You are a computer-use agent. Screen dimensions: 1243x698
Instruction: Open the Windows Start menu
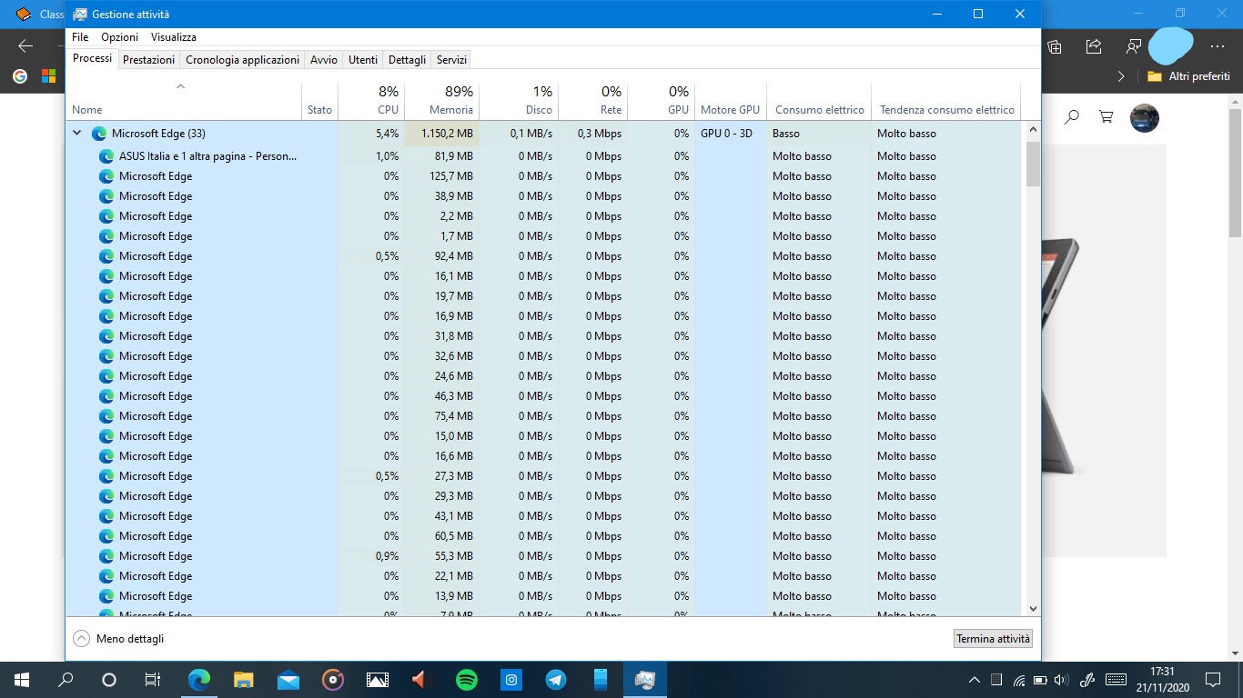pos(22,679)
